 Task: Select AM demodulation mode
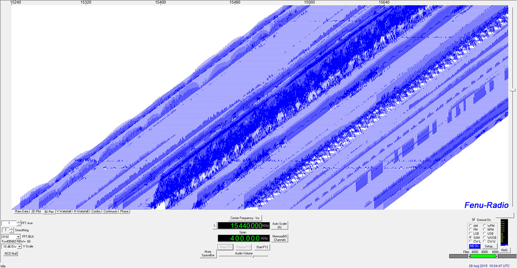[470, 225]
